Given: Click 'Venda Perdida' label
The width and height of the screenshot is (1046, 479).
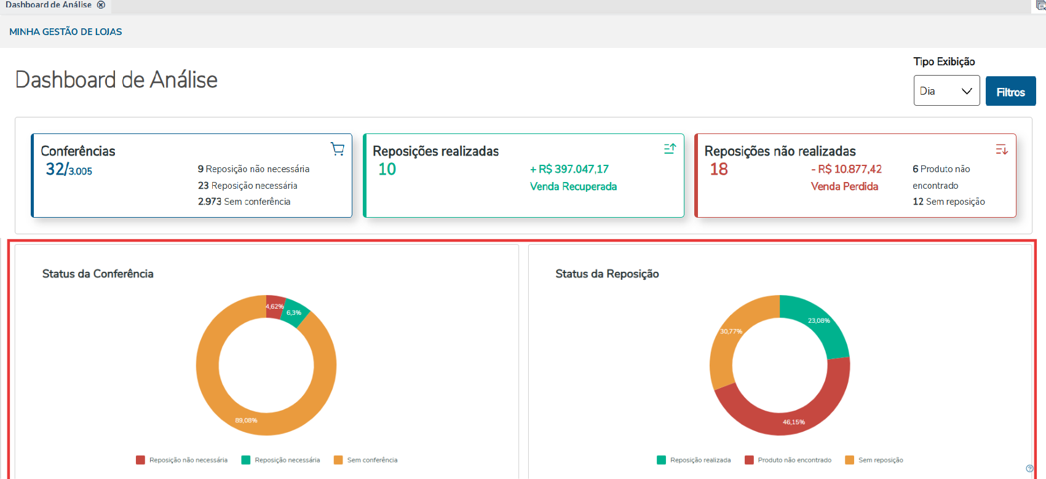Looking at the screenshot, I should (844, 186).
